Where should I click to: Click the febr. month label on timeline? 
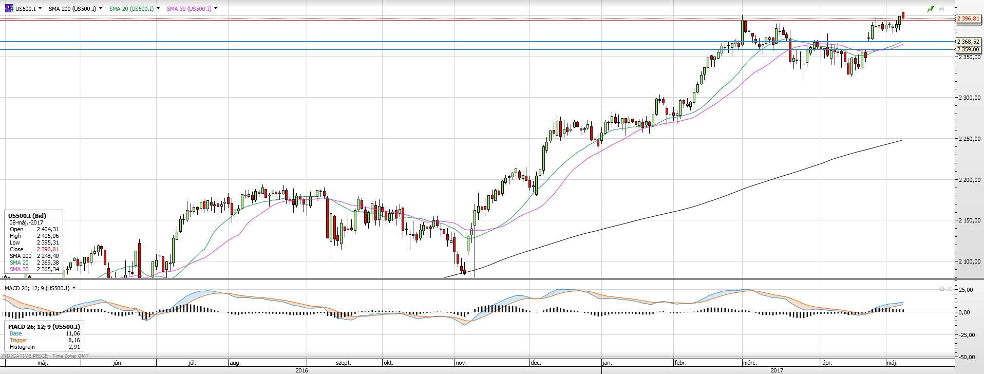pyautogui.click(x=680, y=363)
